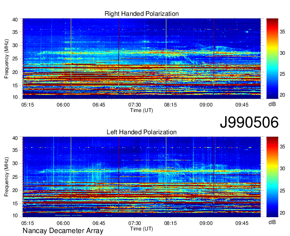This screenshot has height=236, width=290.
Task: Click the 30 dB label on the top colorbar
Action: pos(282,53)
